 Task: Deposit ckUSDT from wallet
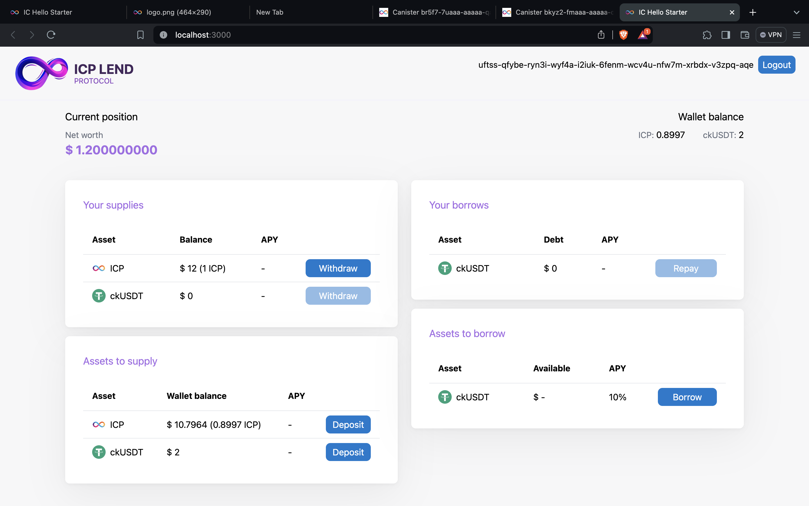click(x=348, y=452)
